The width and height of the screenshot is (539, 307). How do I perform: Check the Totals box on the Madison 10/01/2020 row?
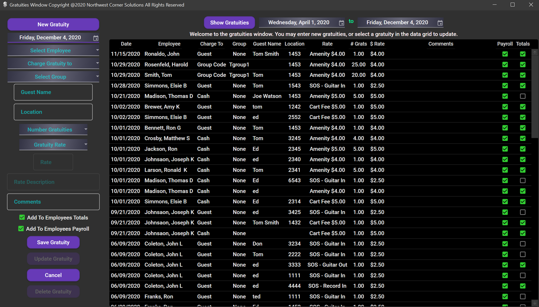pyautogui.click(x=522, y=180)
